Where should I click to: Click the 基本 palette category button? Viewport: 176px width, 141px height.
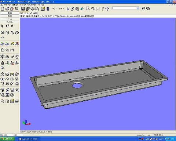click(10, 13)
